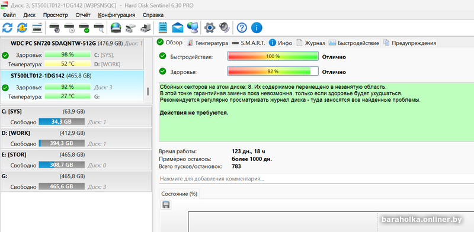Screen dimensions: 474x232
Task: Click the green status description text box
Action: point(316,112)
